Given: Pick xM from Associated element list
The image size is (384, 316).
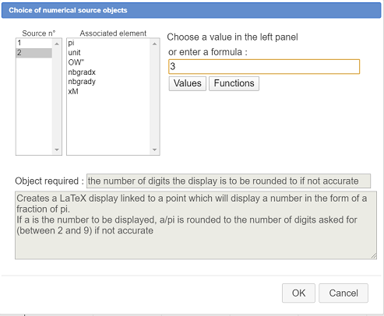Looking at the screenshot, I should [108, 91].
